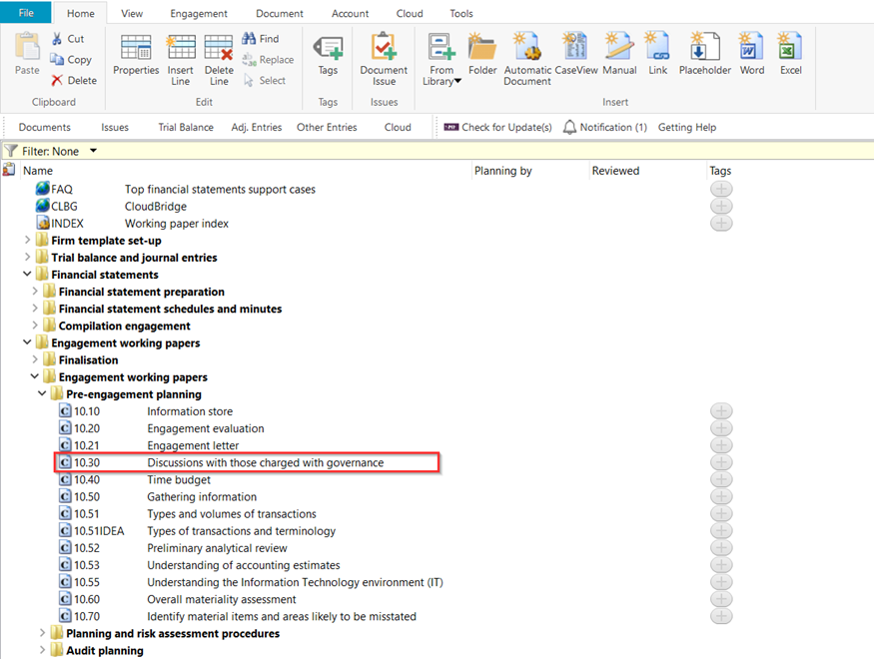This screenshot has height=659, width=874.
Task: Add tag to 10.10 Information store row
Action: 720,411
